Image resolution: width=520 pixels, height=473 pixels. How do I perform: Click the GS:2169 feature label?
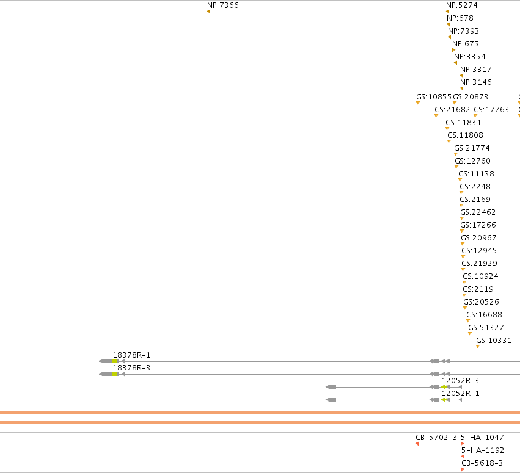point(475,200)
